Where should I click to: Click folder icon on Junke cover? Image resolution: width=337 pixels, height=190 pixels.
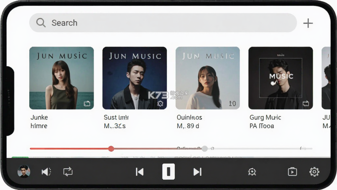[87, 104]
